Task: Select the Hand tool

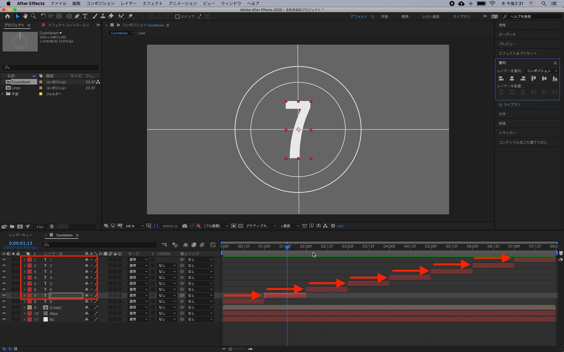Action: (25, 16)
